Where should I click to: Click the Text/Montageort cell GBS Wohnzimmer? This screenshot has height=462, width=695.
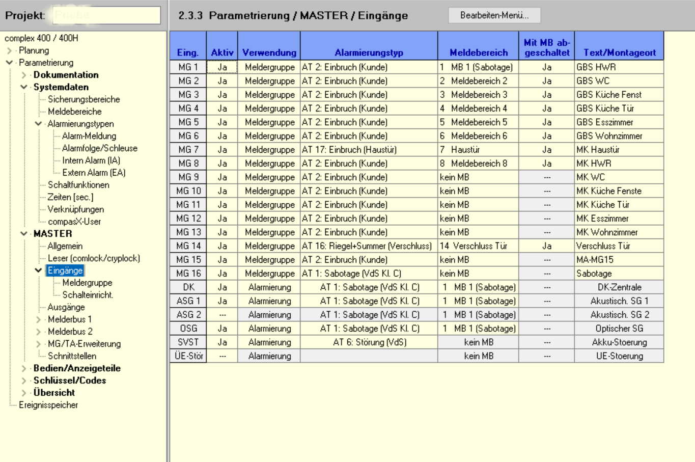click(619, 136)
